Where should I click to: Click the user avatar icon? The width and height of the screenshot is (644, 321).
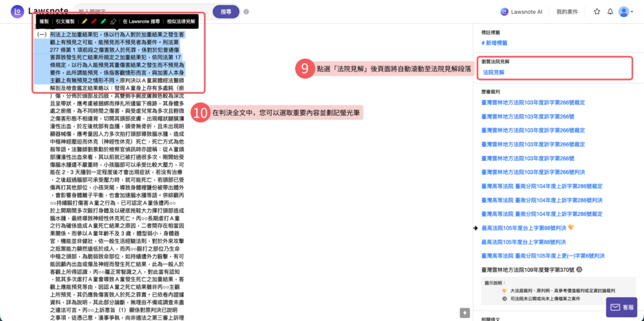tap(624, 12)
